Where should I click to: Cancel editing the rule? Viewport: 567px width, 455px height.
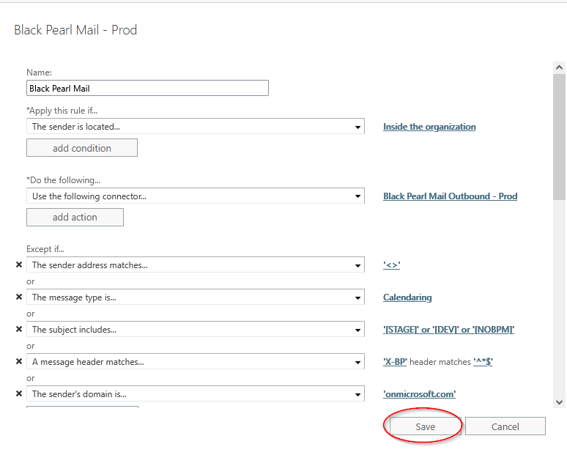[505, 426]
